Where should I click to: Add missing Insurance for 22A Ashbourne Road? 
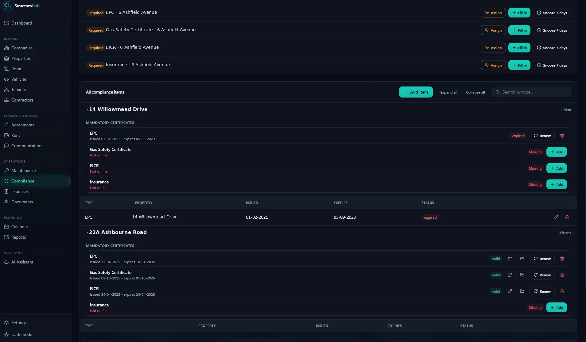click(557, 307)
